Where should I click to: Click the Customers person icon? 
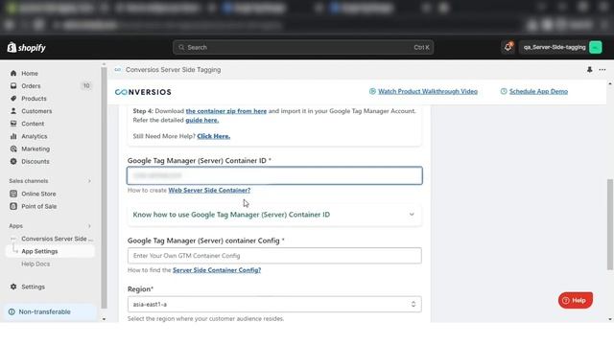pyautogui.click(x=13, y=111)
